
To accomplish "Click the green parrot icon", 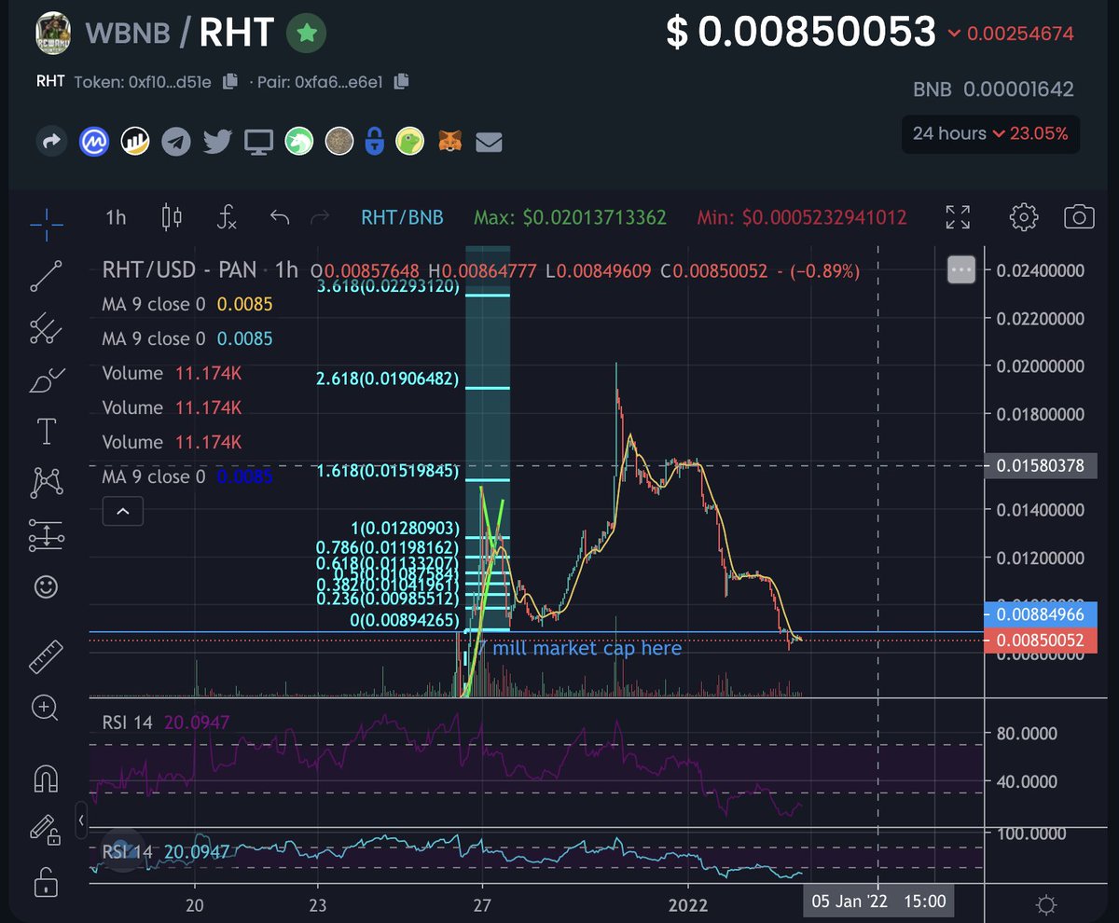I will [410, 142].
